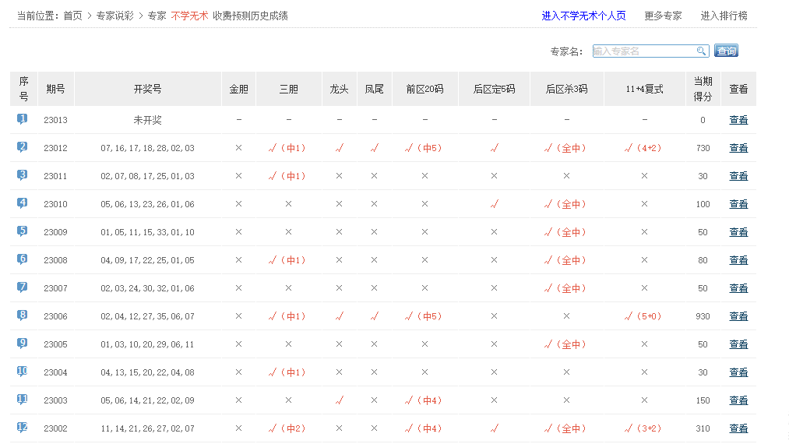The height and width of the screenshot is (444, 789).
Task: Open 进入不学无术个人页 link
Action: 583,16
